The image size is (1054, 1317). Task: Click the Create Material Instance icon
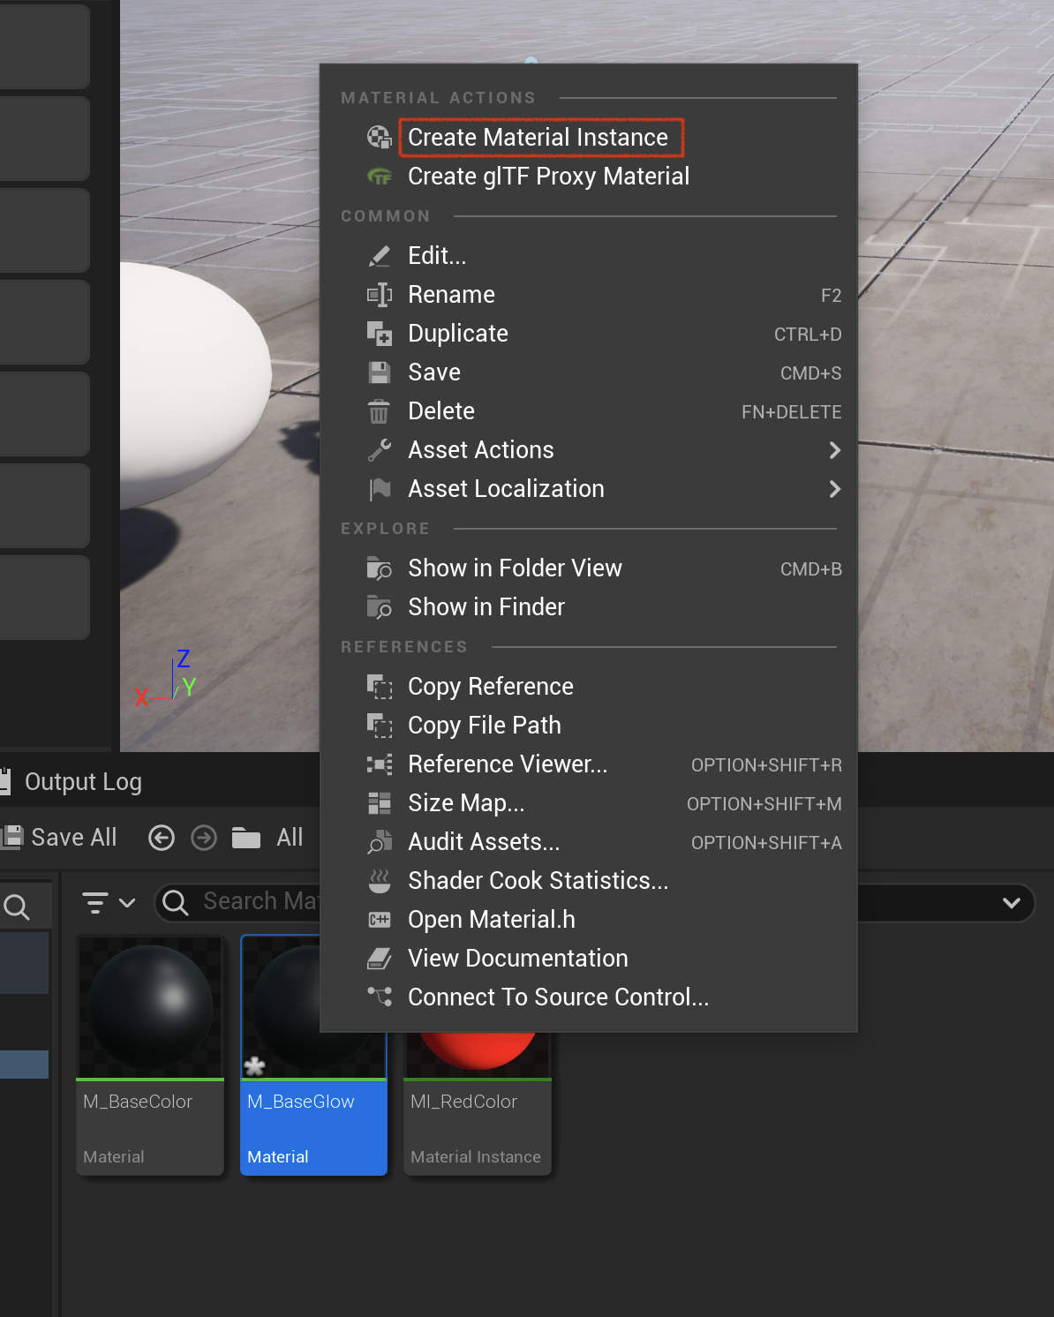click(379, 137)
